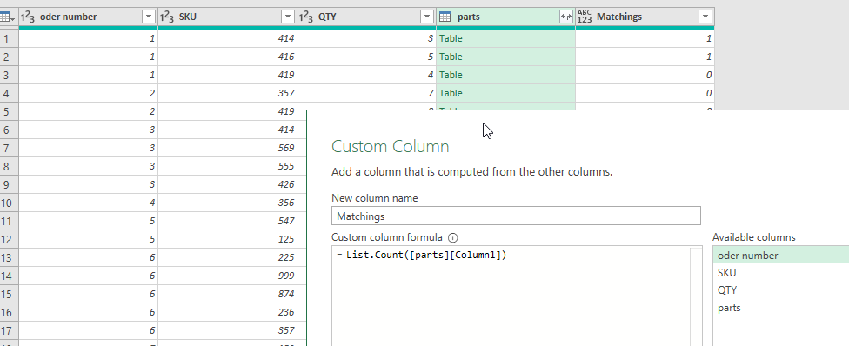This screenshot has width=849, height=346.
Task: Open the Table link in row 2
Action: (451, 57)
